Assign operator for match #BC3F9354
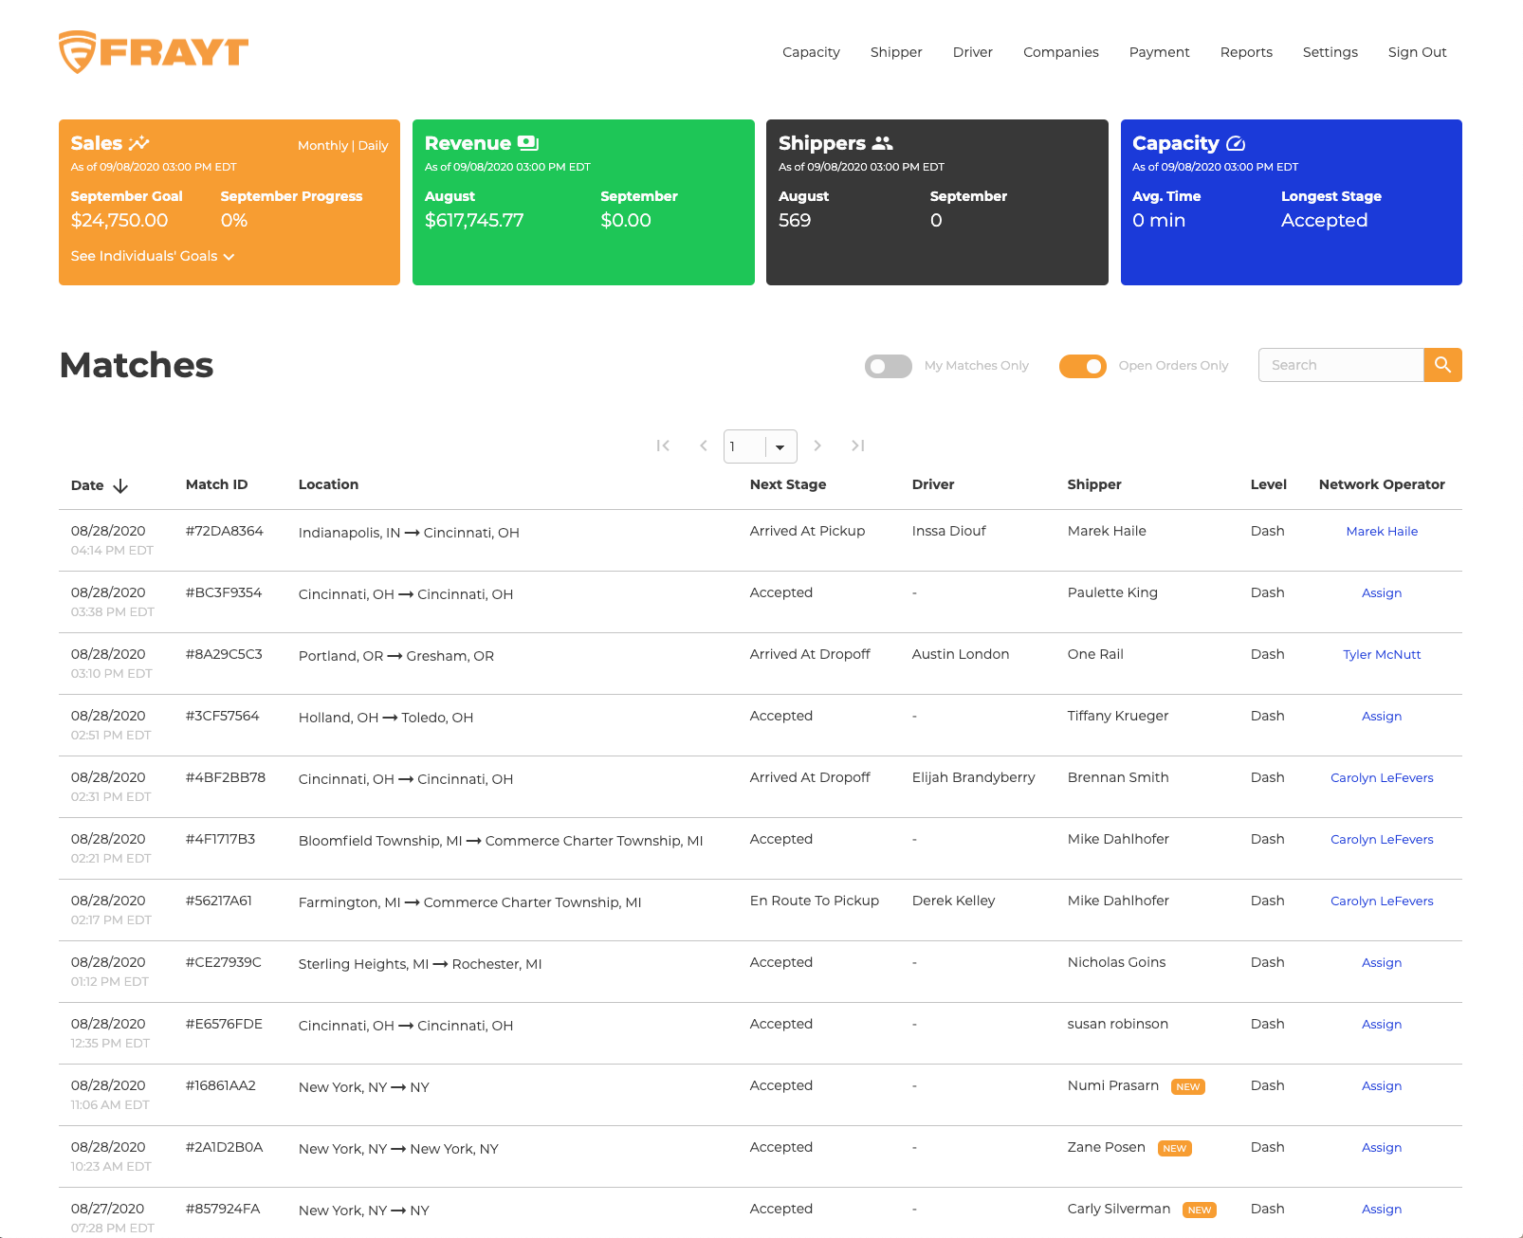Viewport: 1523px width, 1238px height. point(1381,593)
